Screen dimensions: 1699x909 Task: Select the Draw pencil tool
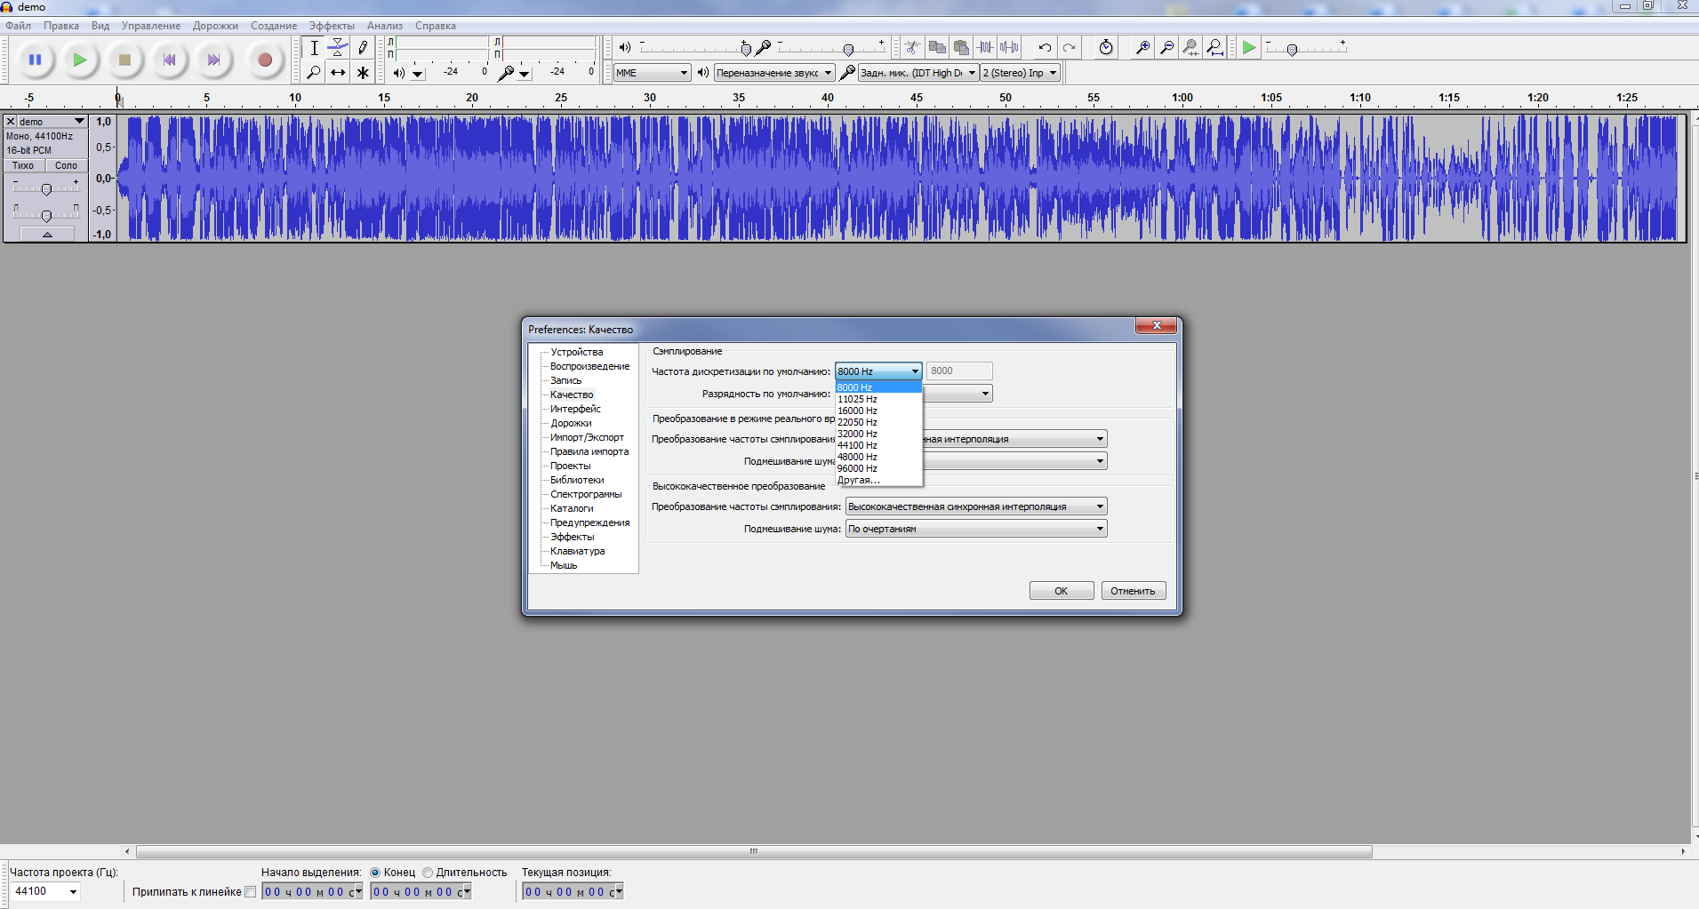click(363, 48)
